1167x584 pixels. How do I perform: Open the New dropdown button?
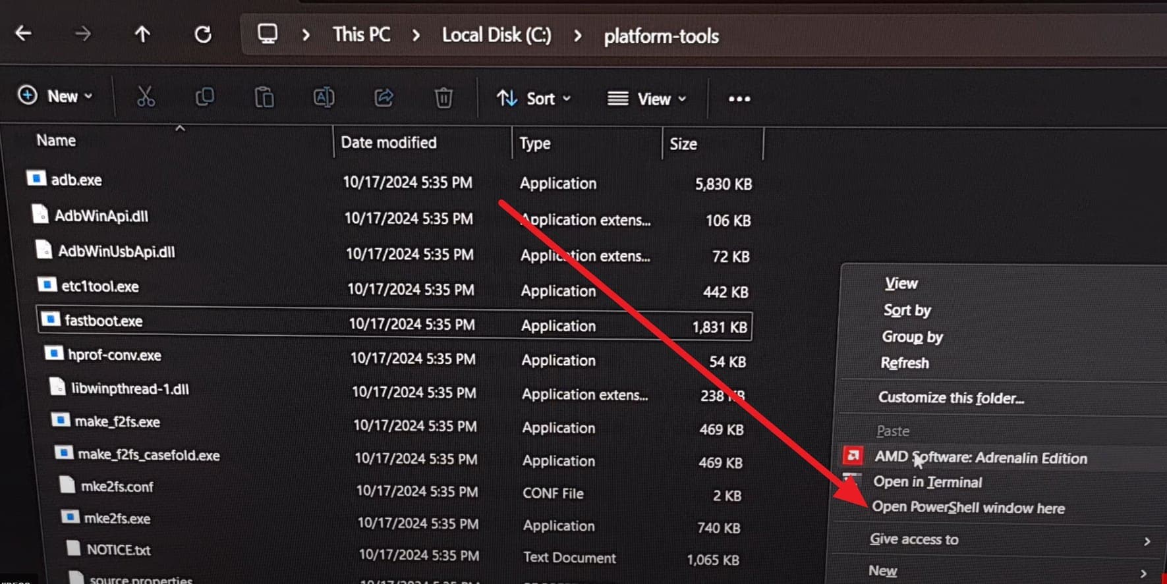click(55, 96)
